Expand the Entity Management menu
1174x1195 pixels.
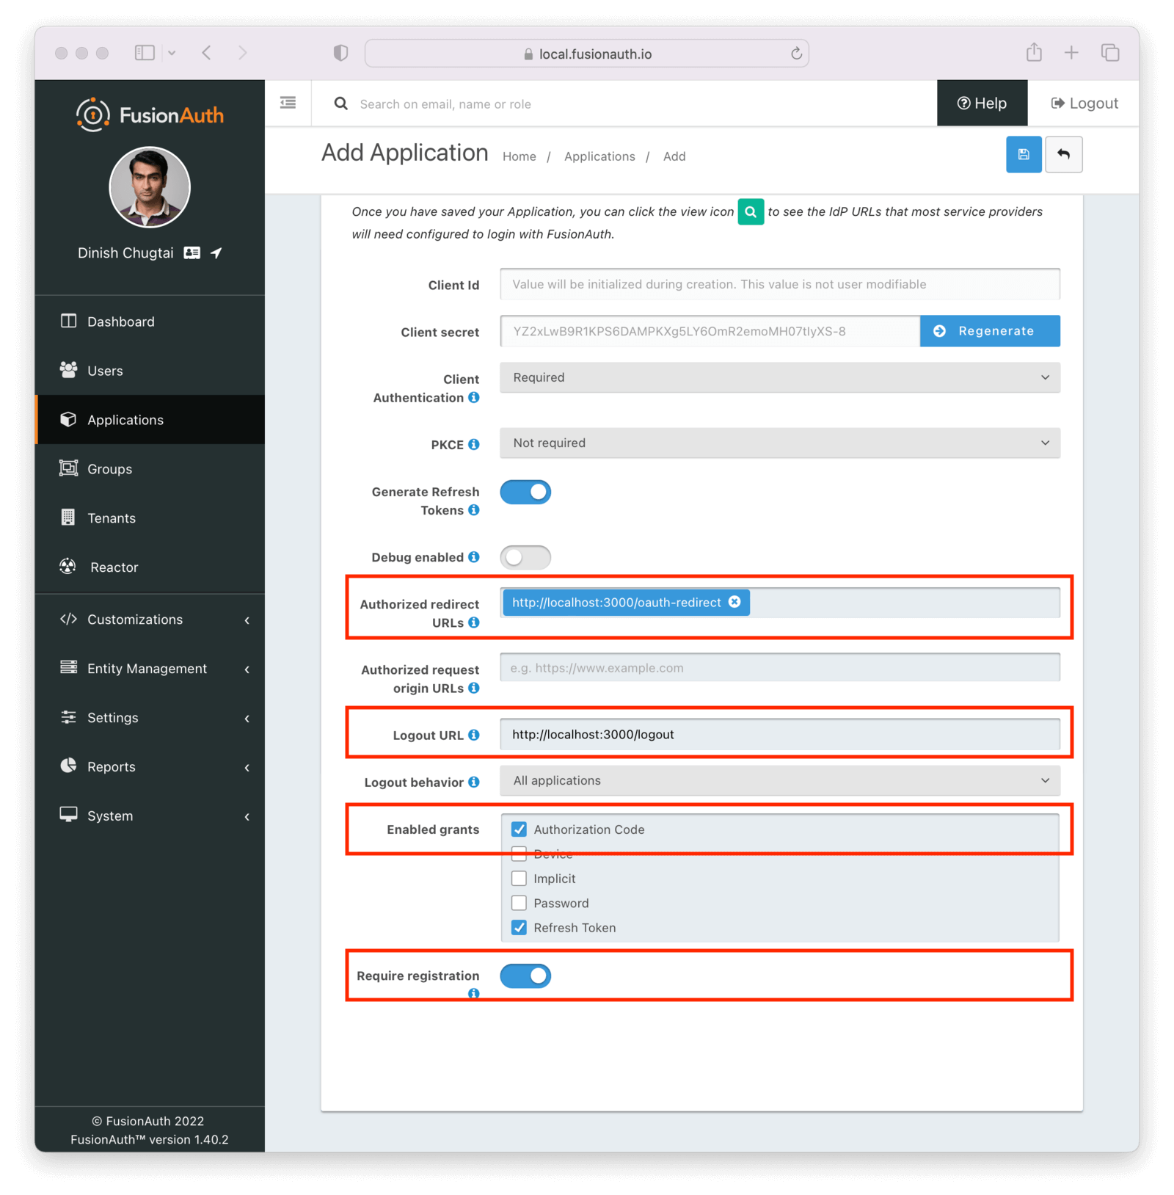click(150, 669)
